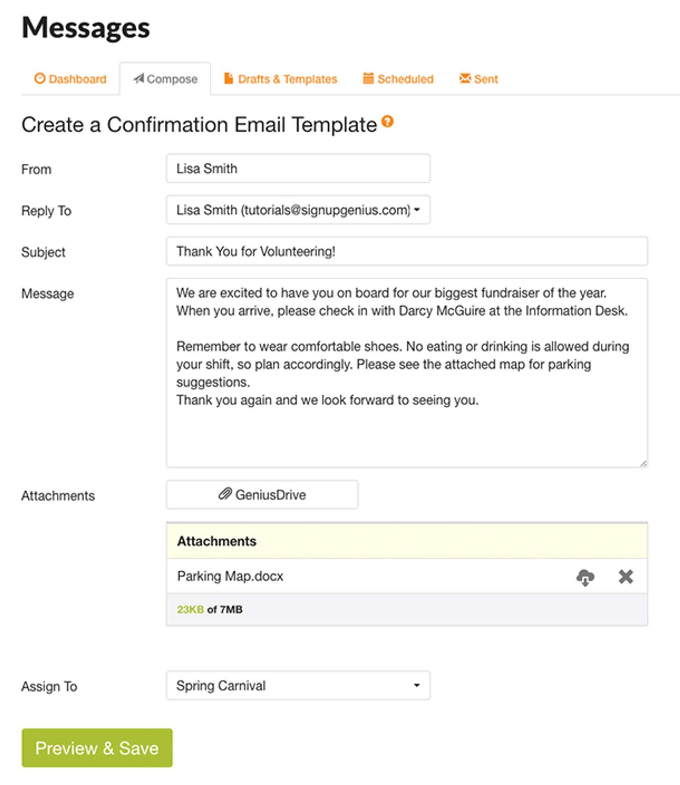Click the Scheduled calendar icon
This screenshot has height=785, width=680.
pyautogui.click(x=368, y=78)
